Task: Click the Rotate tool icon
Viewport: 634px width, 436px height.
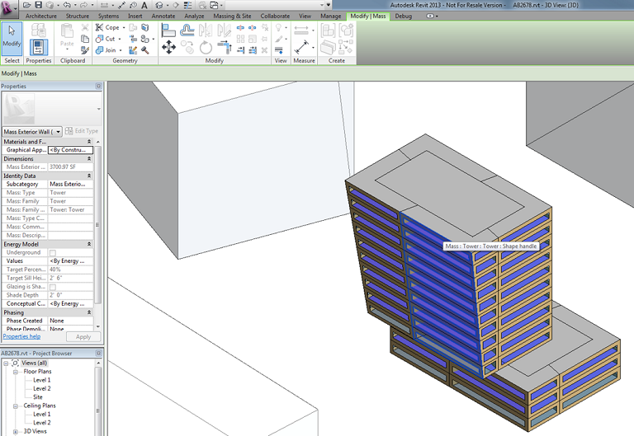Action: tap(206, 49)
